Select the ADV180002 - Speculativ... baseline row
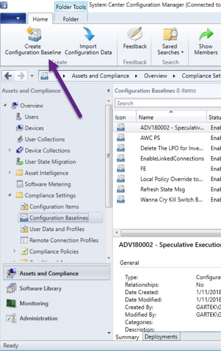 (x=167, y=128)
